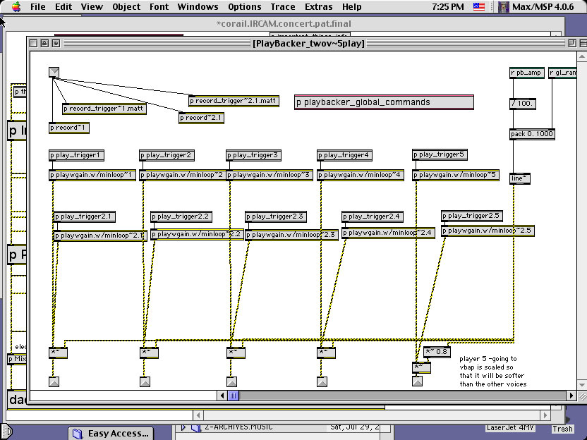The image size is (587, 440).
Task: Toggle the lock icon in the patcher title bar
Action: [44, 43]
